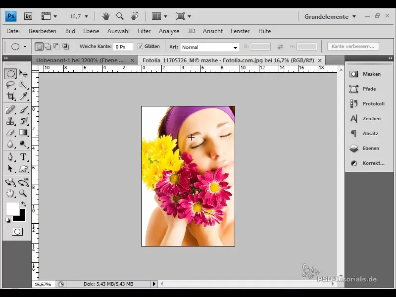Click the zoom percentage field 16,67%
396x297 pixels.
43,284
